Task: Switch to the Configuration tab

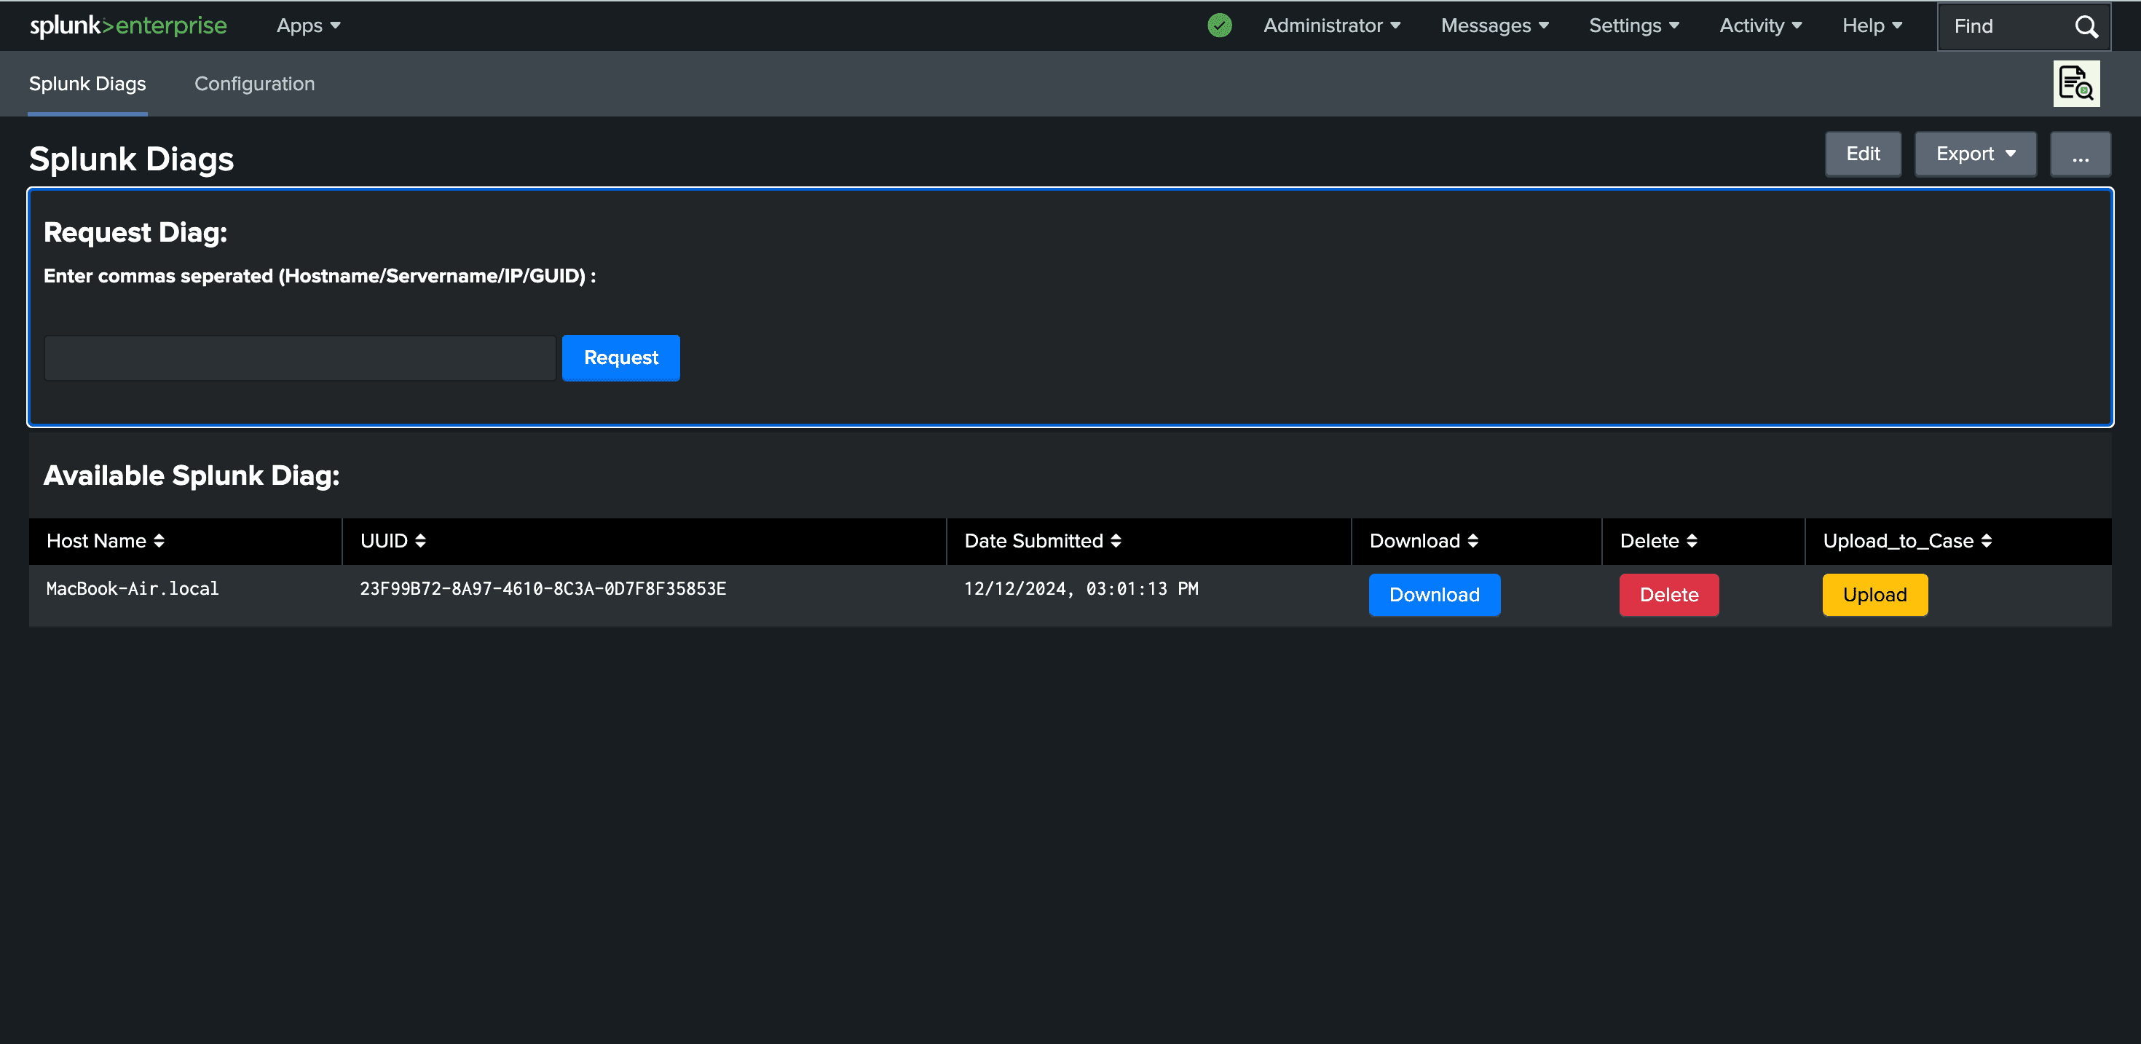Action: [254, 83]
